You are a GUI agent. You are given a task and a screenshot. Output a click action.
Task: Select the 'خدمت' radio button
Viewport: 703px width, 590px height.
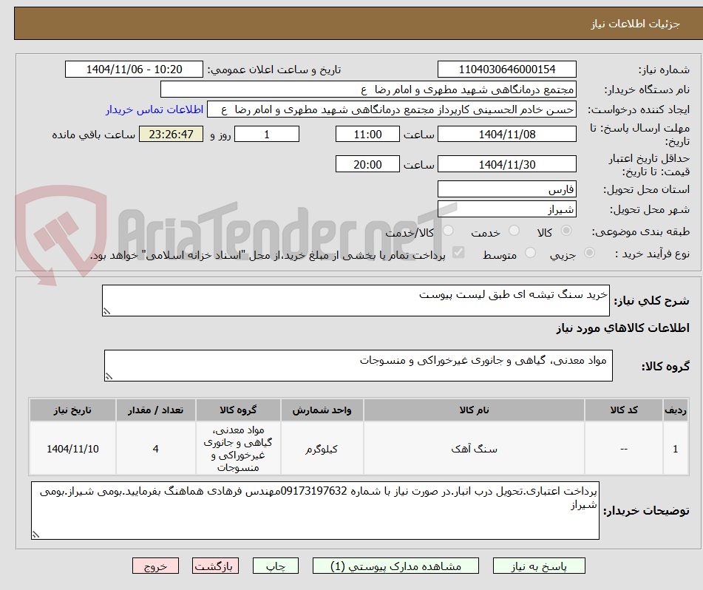[x=514, y=231]
